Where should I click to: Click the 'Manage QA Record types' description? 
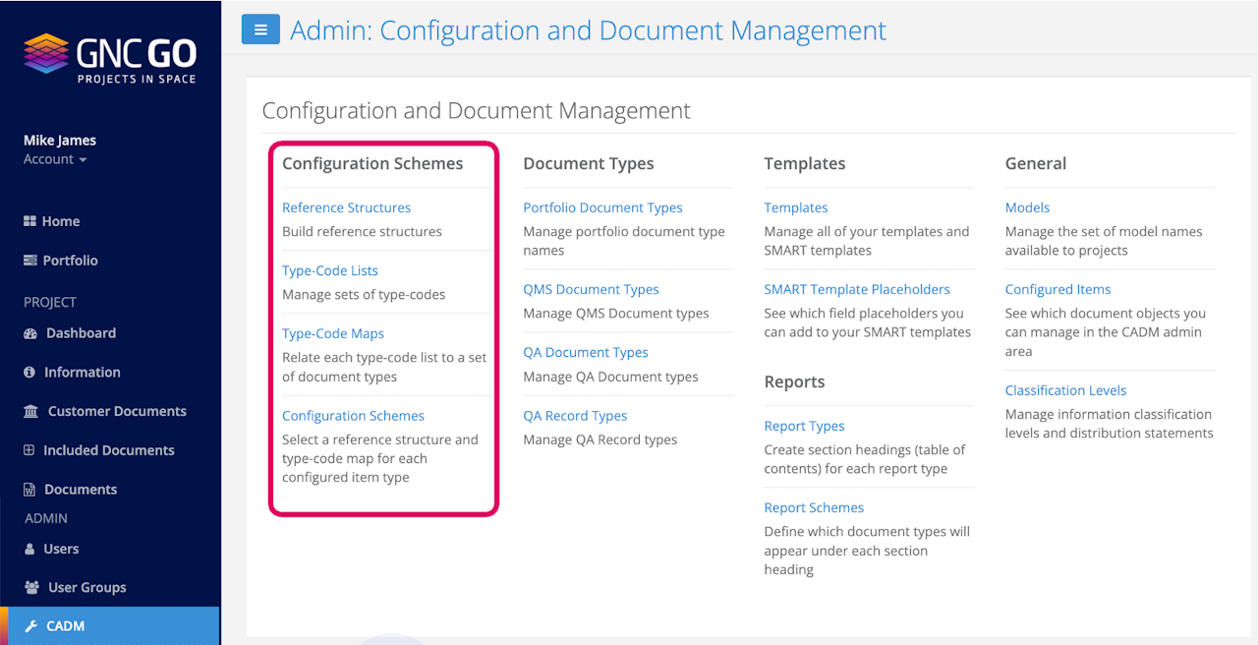point(600,440)
